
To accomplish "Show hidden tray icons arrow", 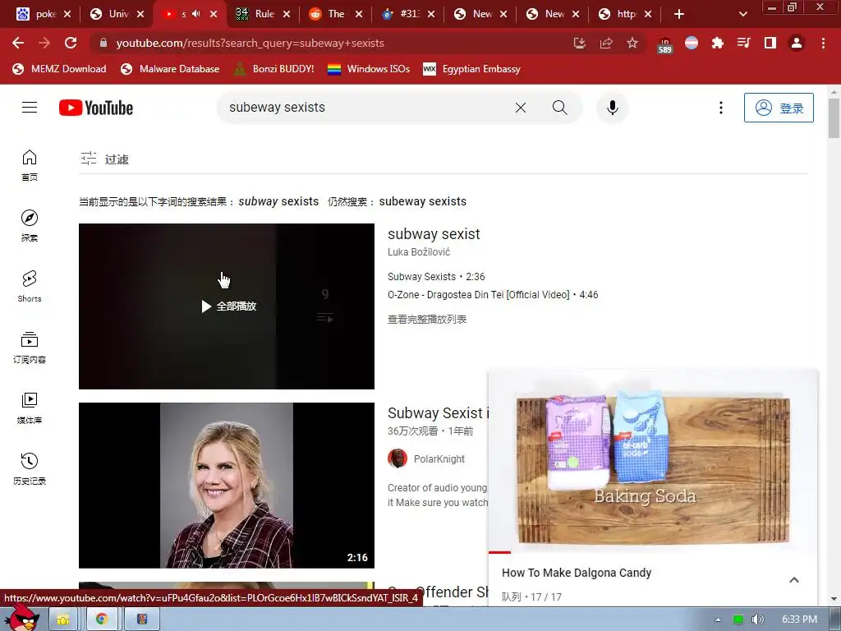I will point(718,619).
